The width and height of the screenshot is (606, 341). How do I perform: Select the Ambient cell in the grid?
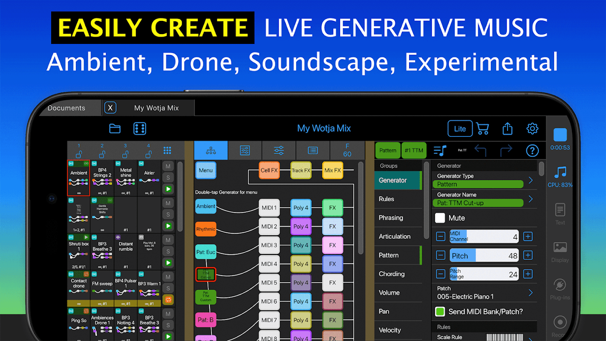click(79, 178)
